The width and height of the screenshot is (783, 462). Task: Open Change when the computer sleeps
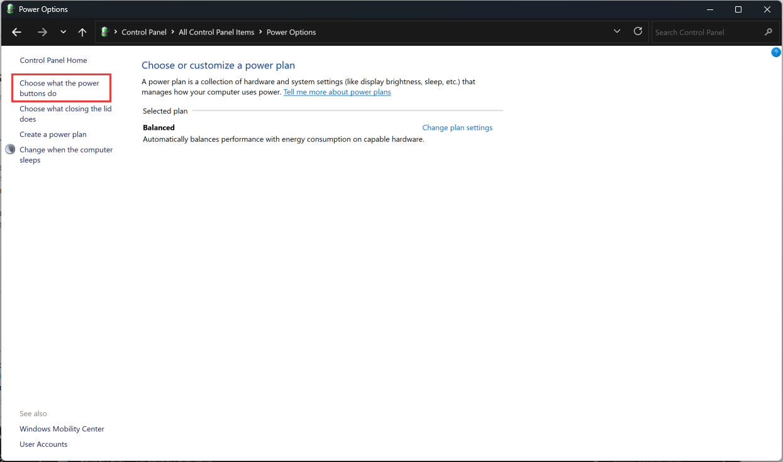(x=66, y=154)
